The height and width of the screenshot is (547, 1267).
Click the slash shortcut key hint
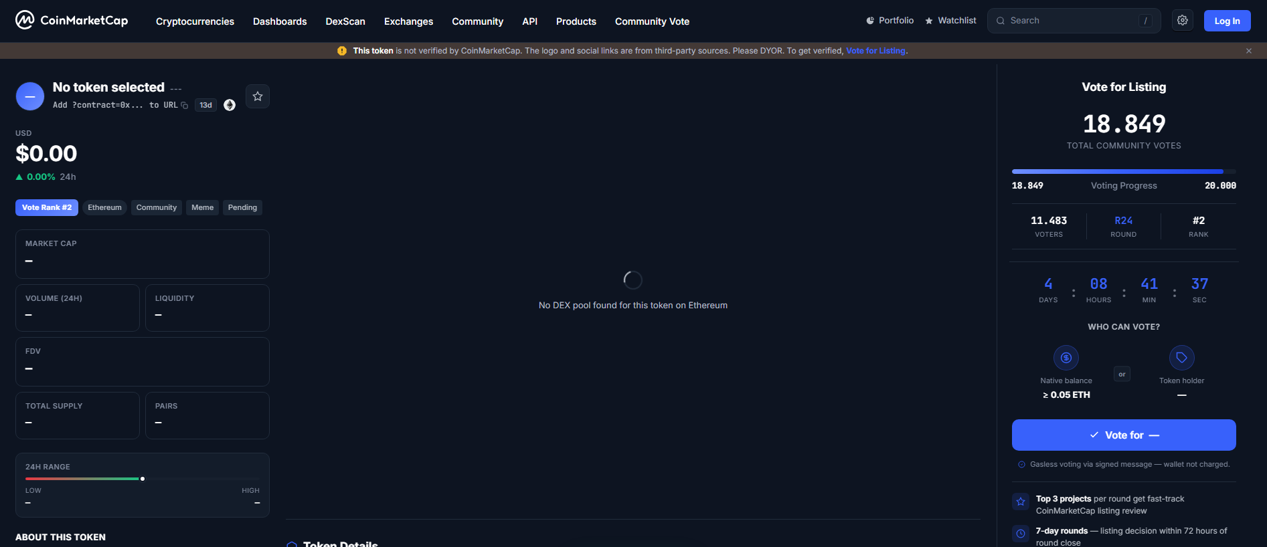tap(1145, 21)
